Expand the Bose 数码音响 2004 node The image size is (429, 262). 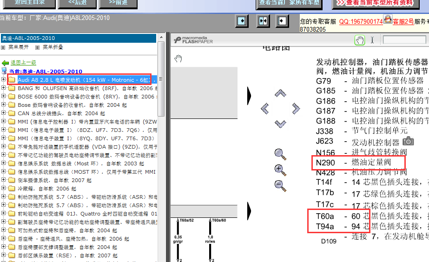(4, 105)
